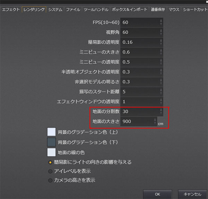Focus the ミニビューの大きさ value field
Screen dimensions: 208x199
coord(139,52)
